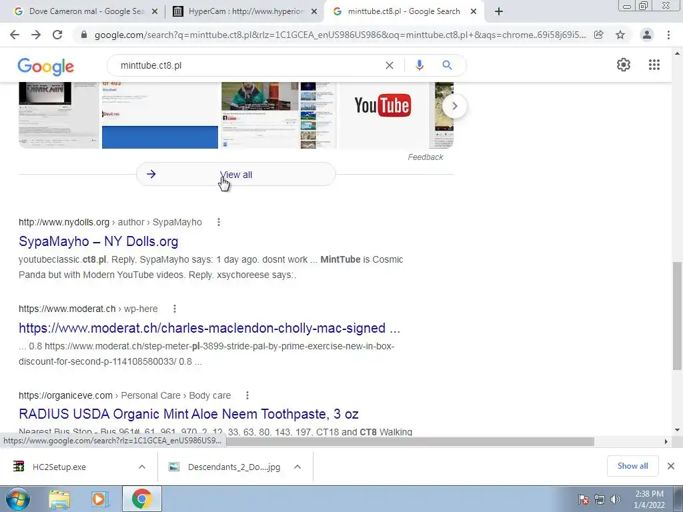Close the Dove Cameron search tab
Image resolution: width=683 pixels, height=512 pixels.
tap(155, 12)
